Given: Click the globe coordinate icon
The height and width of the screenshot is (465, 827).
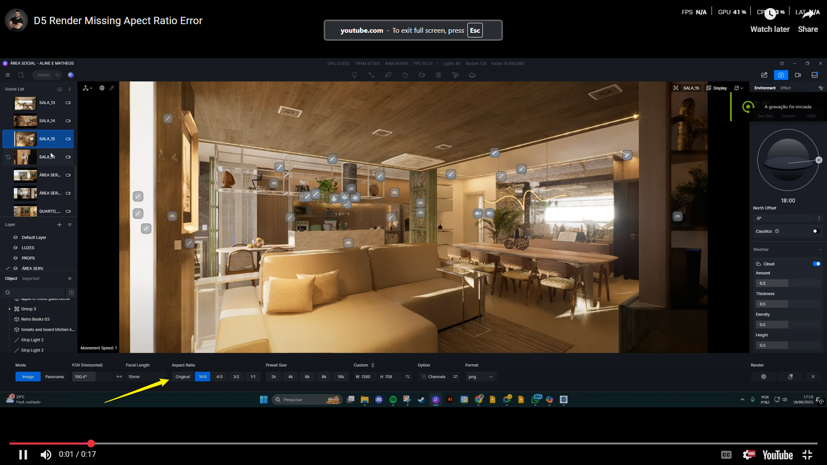Looking at the screenshot, I should (x=102, y=88).
